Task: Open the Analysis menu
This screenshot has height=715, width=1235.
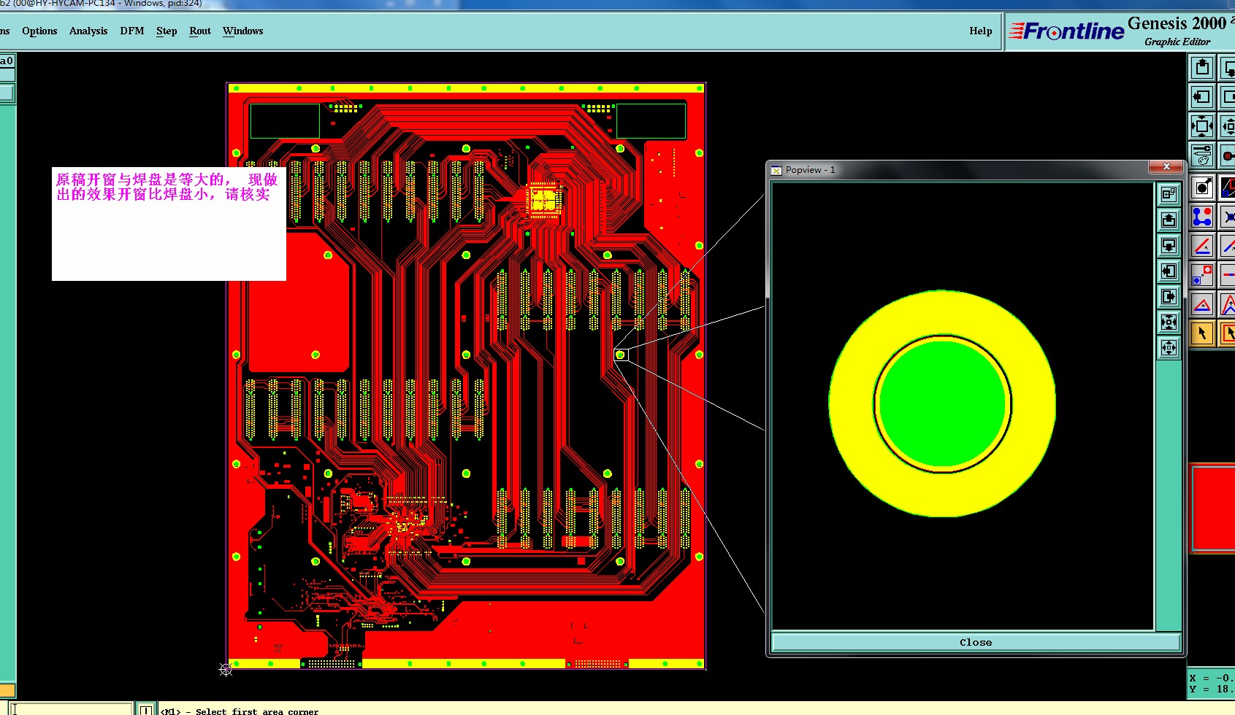Action: (88, 31)
